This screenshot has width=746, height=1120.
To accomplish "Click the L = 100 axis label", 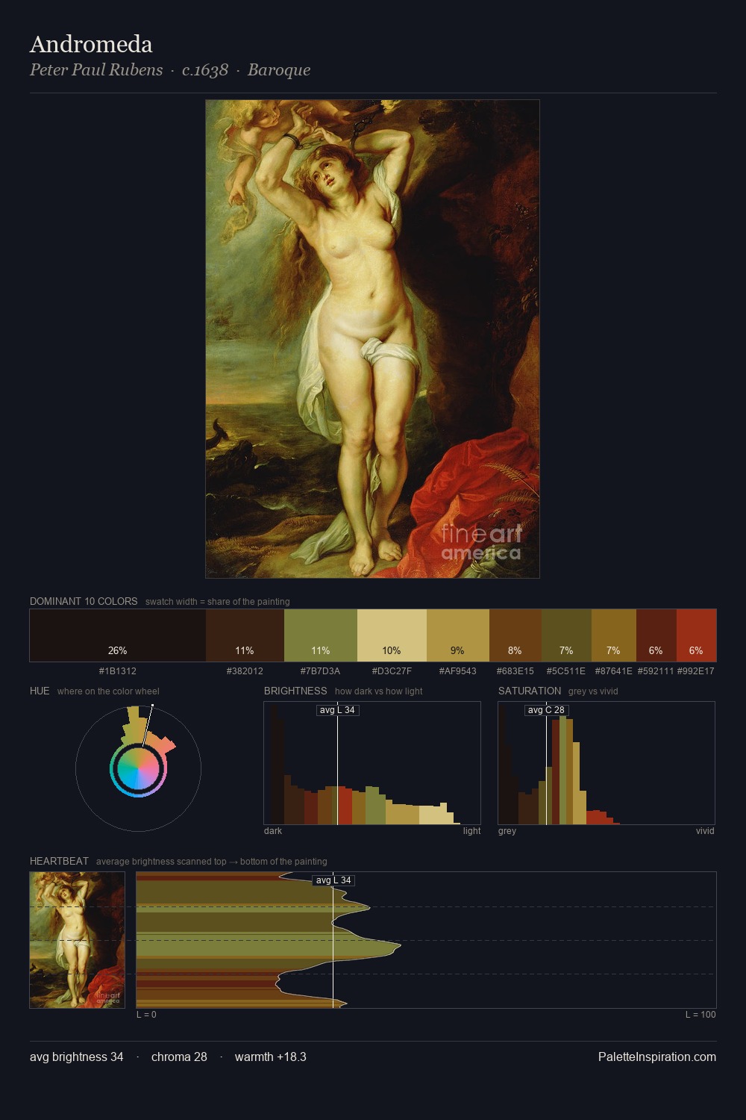I will click(x=700, y=1015).
